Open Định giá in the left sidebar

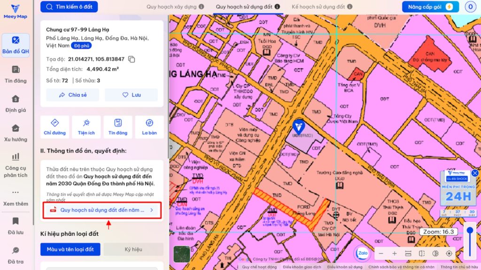click(16, 104)
